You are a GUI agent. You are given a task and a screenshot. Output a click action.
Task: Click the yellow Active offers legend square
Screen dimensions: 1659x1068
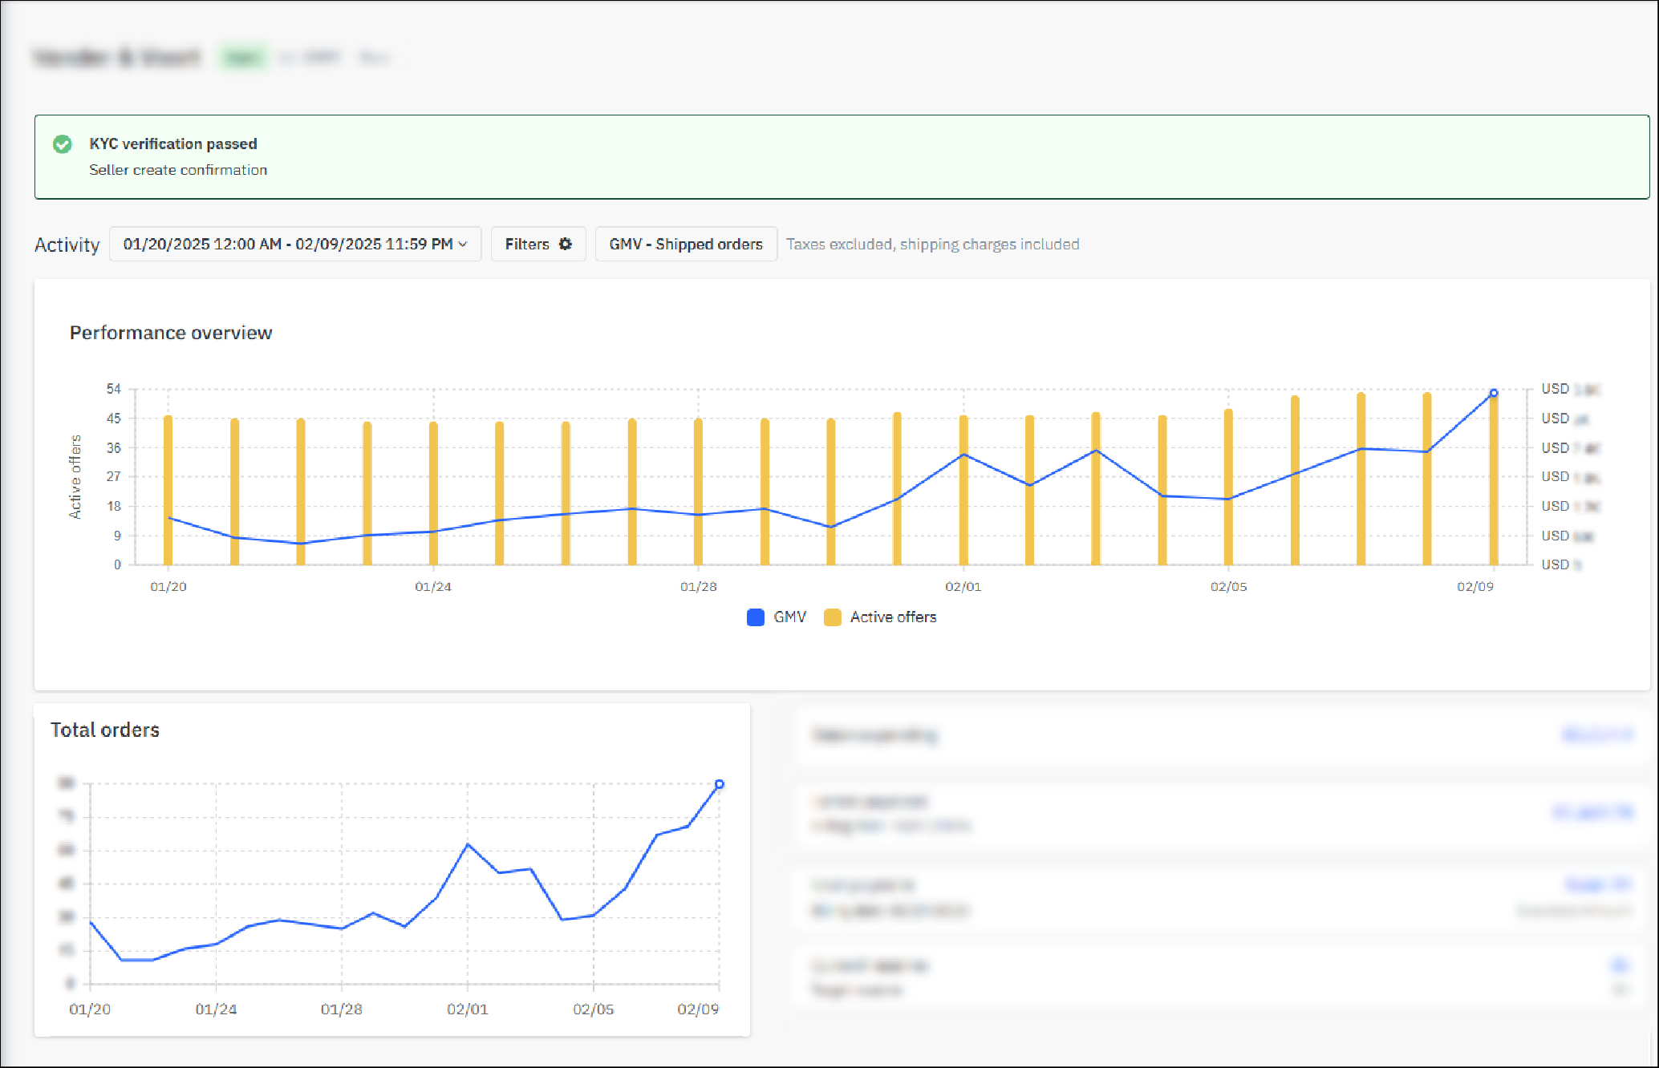tap(835, 617)
